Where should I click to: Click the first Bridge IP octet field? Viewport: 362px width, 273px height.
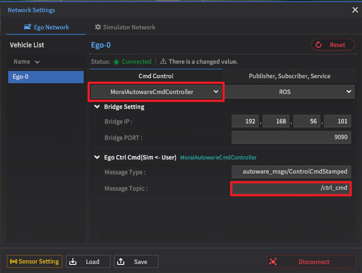click(246, 122)
